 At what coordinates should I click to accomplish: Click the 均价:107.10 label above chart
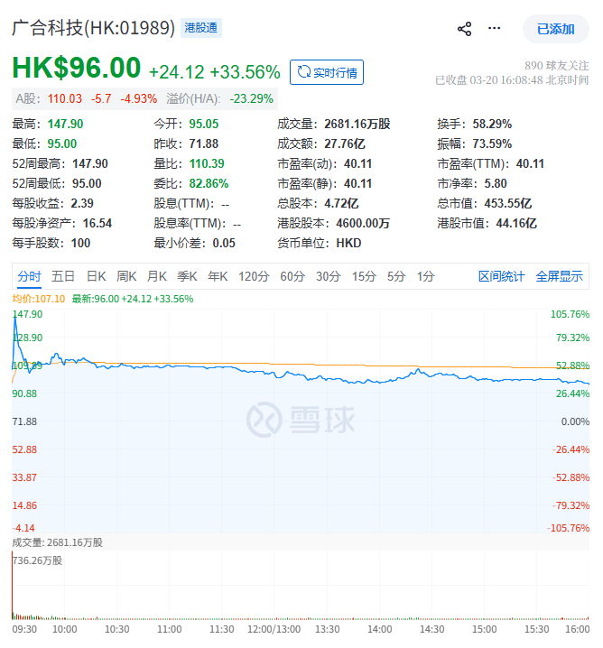click(39, 299)
